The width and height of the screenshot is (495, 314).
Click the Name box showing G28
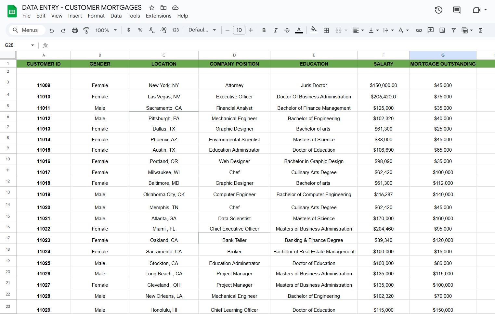(x=16, y=45)
